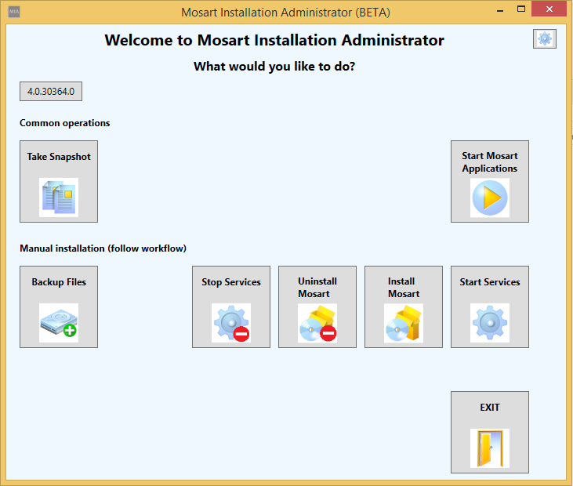Viewport: 573px width, 486px height.
Task: Click the 'Backup Files' label text
Action: point(59,282)
